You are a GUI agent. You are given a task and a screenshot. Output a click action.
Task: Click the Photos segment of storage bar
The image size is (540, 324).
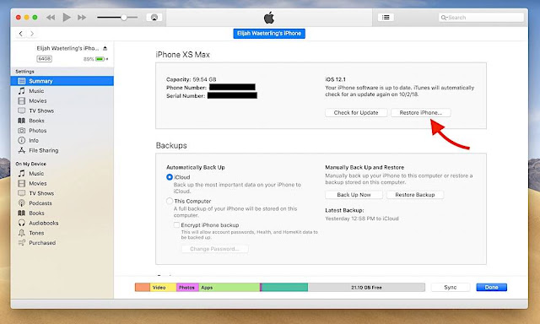pyautogui.click(x=187, y=287)
